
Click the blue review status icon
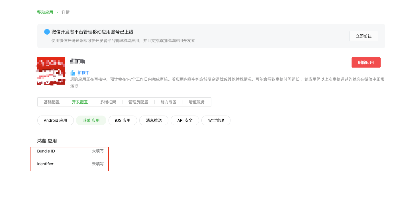(73, 73)
